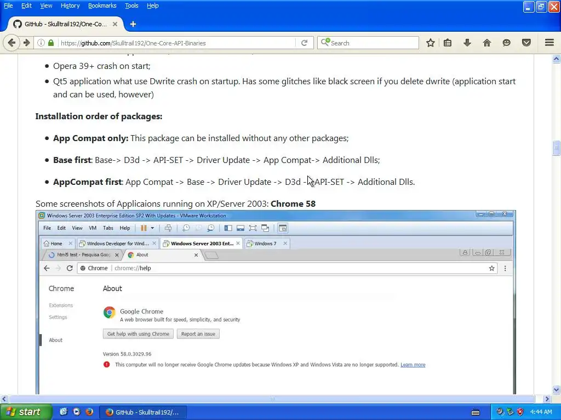Screen dimensions: 561x420
Task: Click the Chrome 58 VMware screenshot image
Action: pos(276,302)
